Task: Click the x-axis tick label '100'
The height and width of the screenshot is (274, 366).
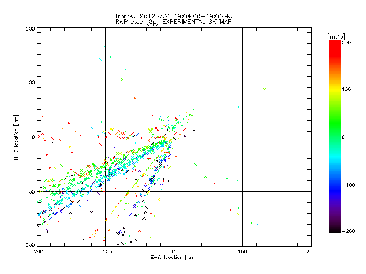Action: [242, 252]
